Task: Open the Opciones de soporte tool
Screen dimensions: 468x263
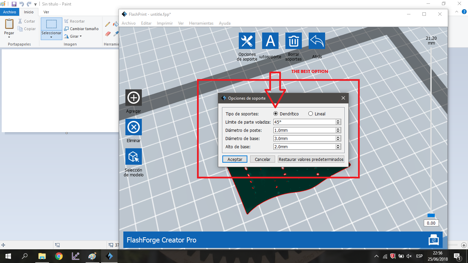Action: point(247,41)
